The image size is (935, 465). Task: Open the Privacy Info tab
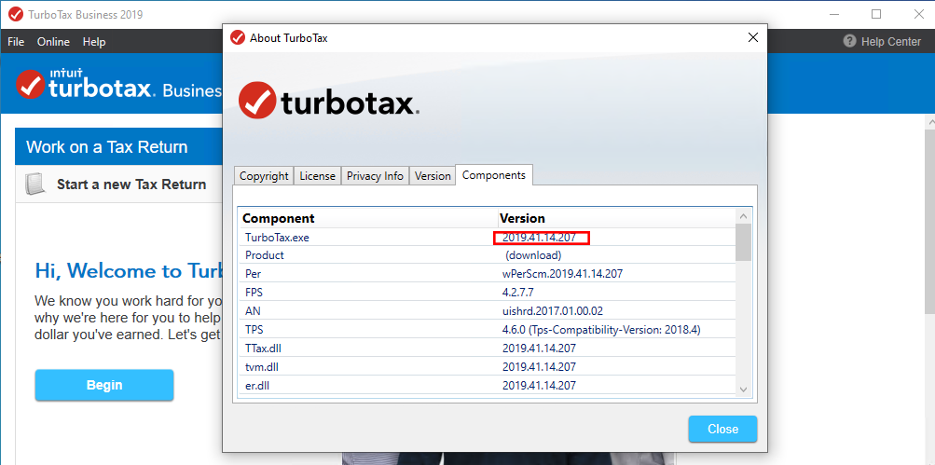[x=375, y=176]
